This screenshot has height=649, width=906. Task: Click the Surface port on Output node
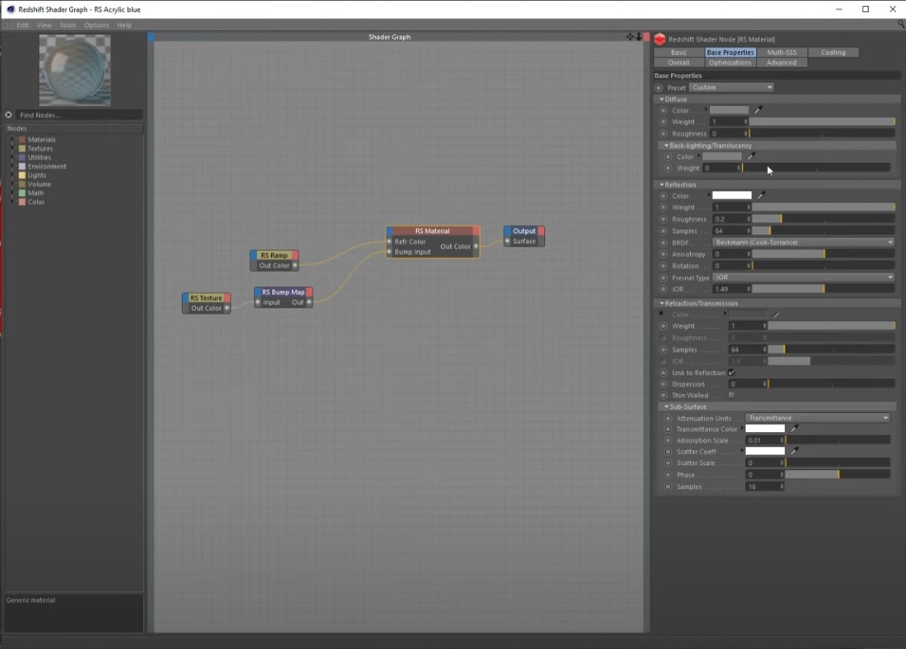pos(507,242)
